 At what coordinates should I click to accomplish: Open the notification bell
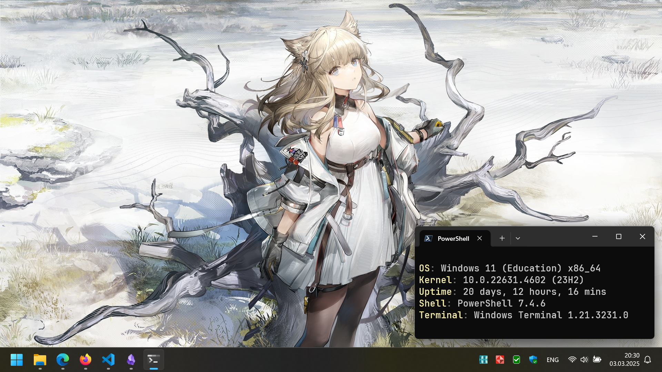648,360
